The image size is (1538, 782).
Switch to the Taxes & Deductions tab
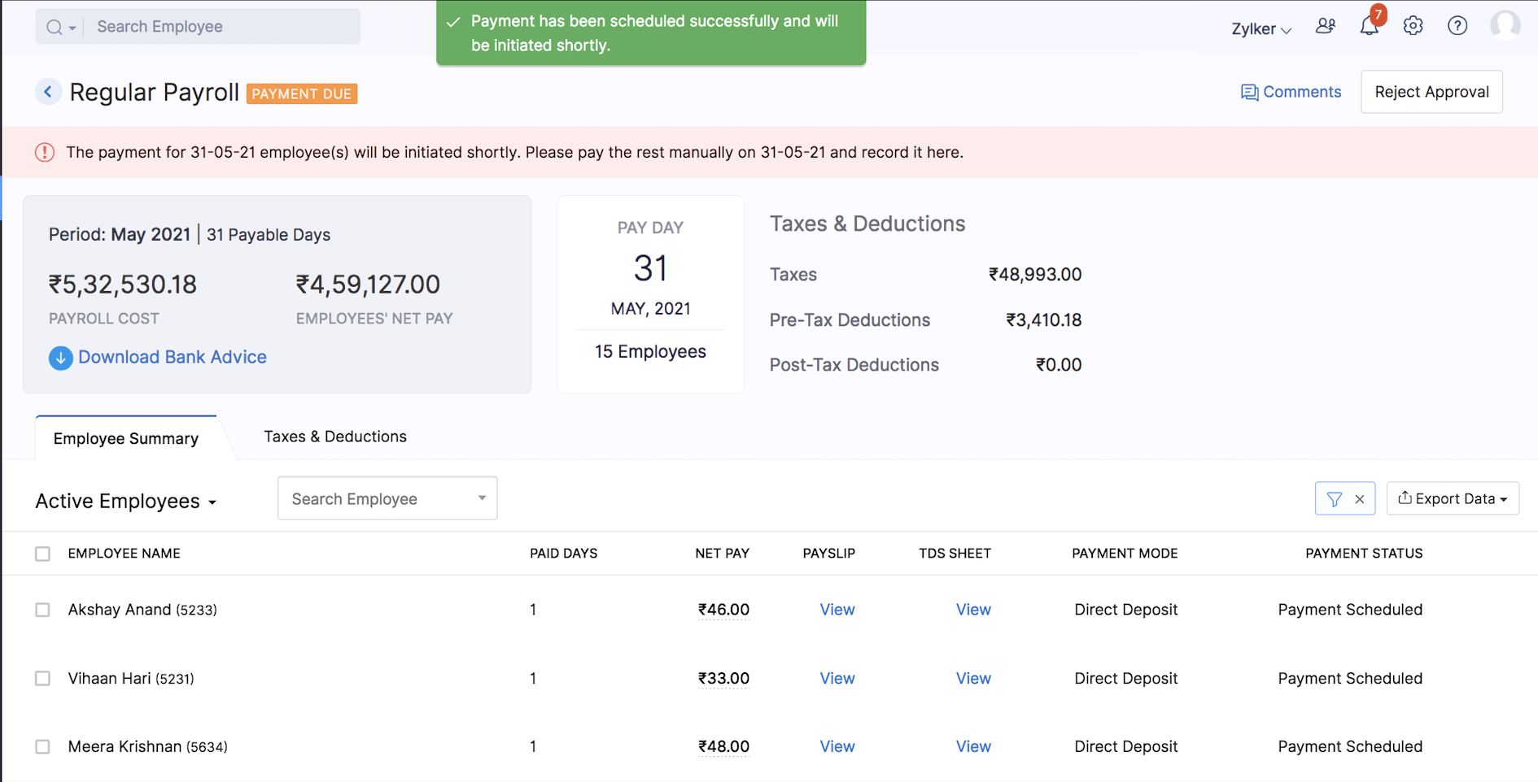click(x=334, y=437)
